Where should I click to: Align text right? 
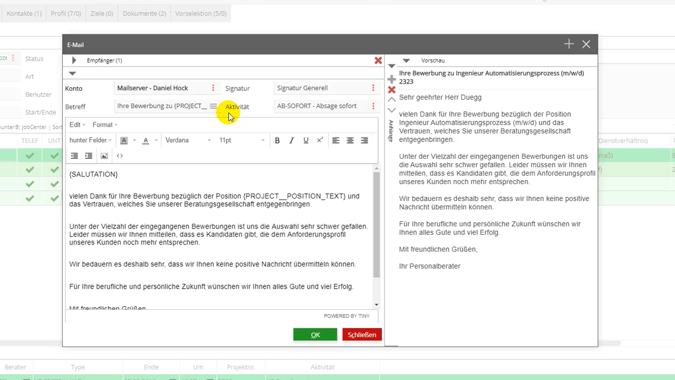tap(364, 140)
